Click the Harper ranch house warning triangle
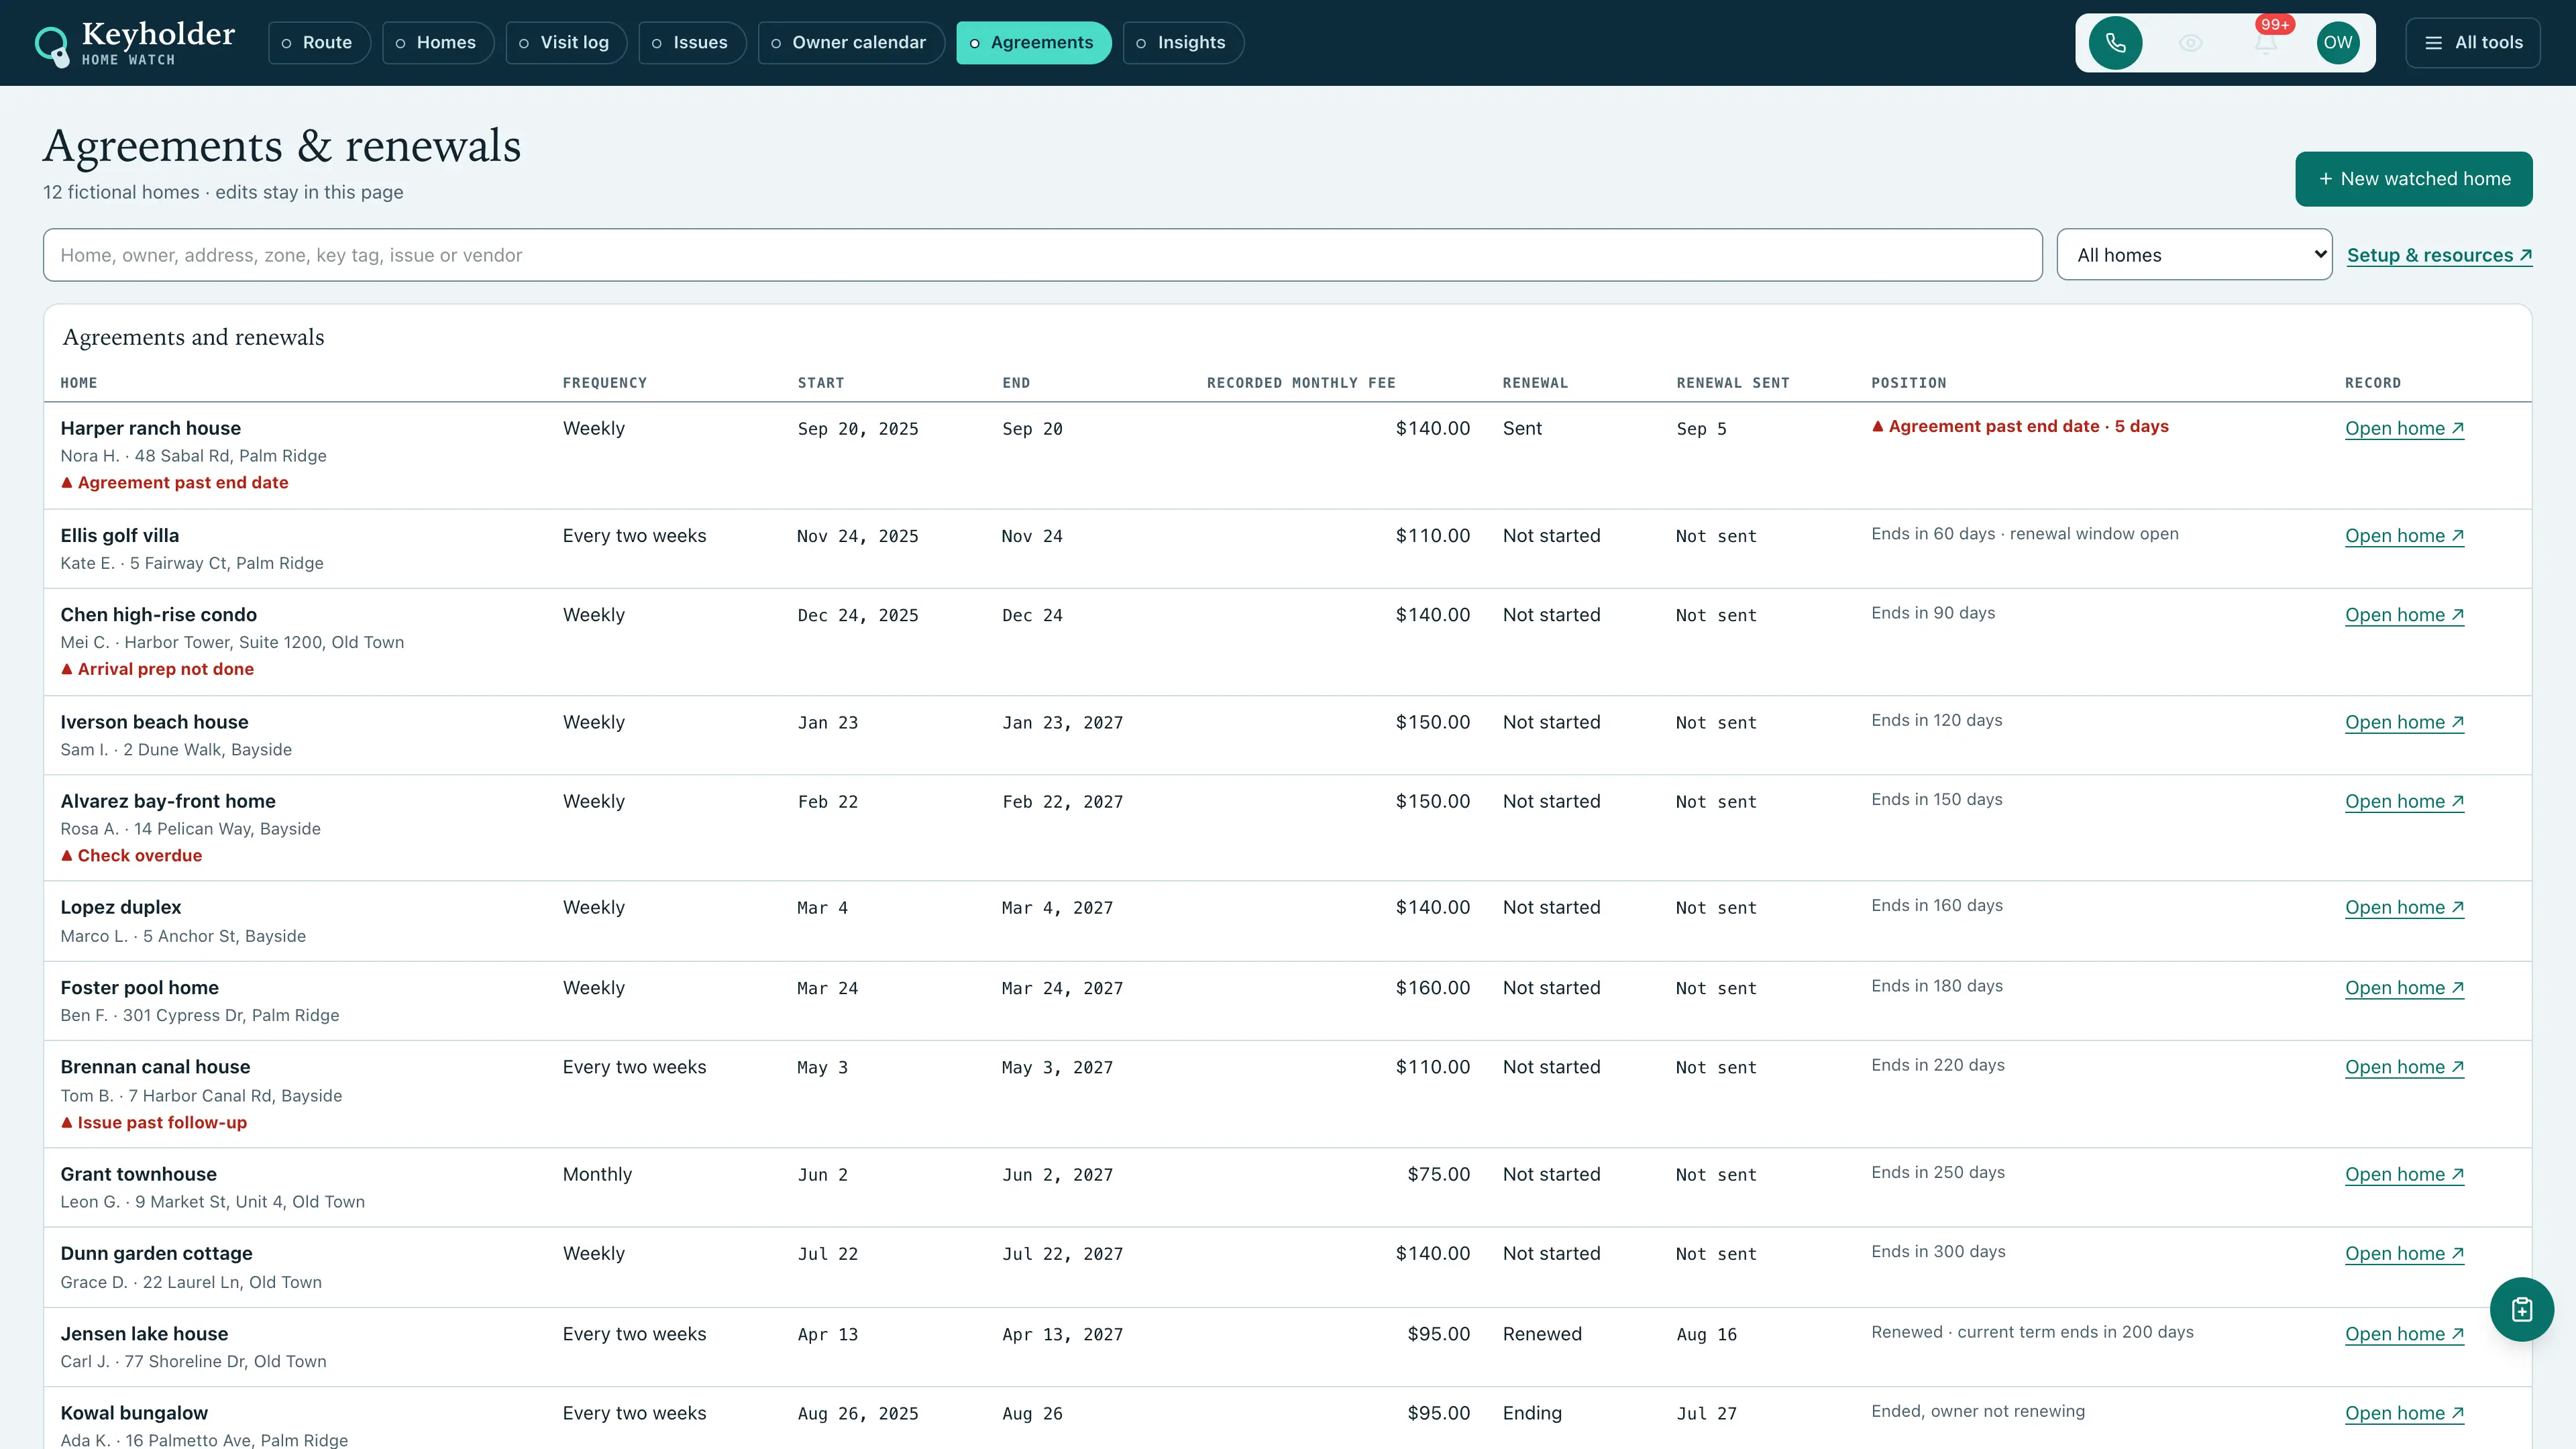This screenshot has width=2576, height=1449. point(67,482)
